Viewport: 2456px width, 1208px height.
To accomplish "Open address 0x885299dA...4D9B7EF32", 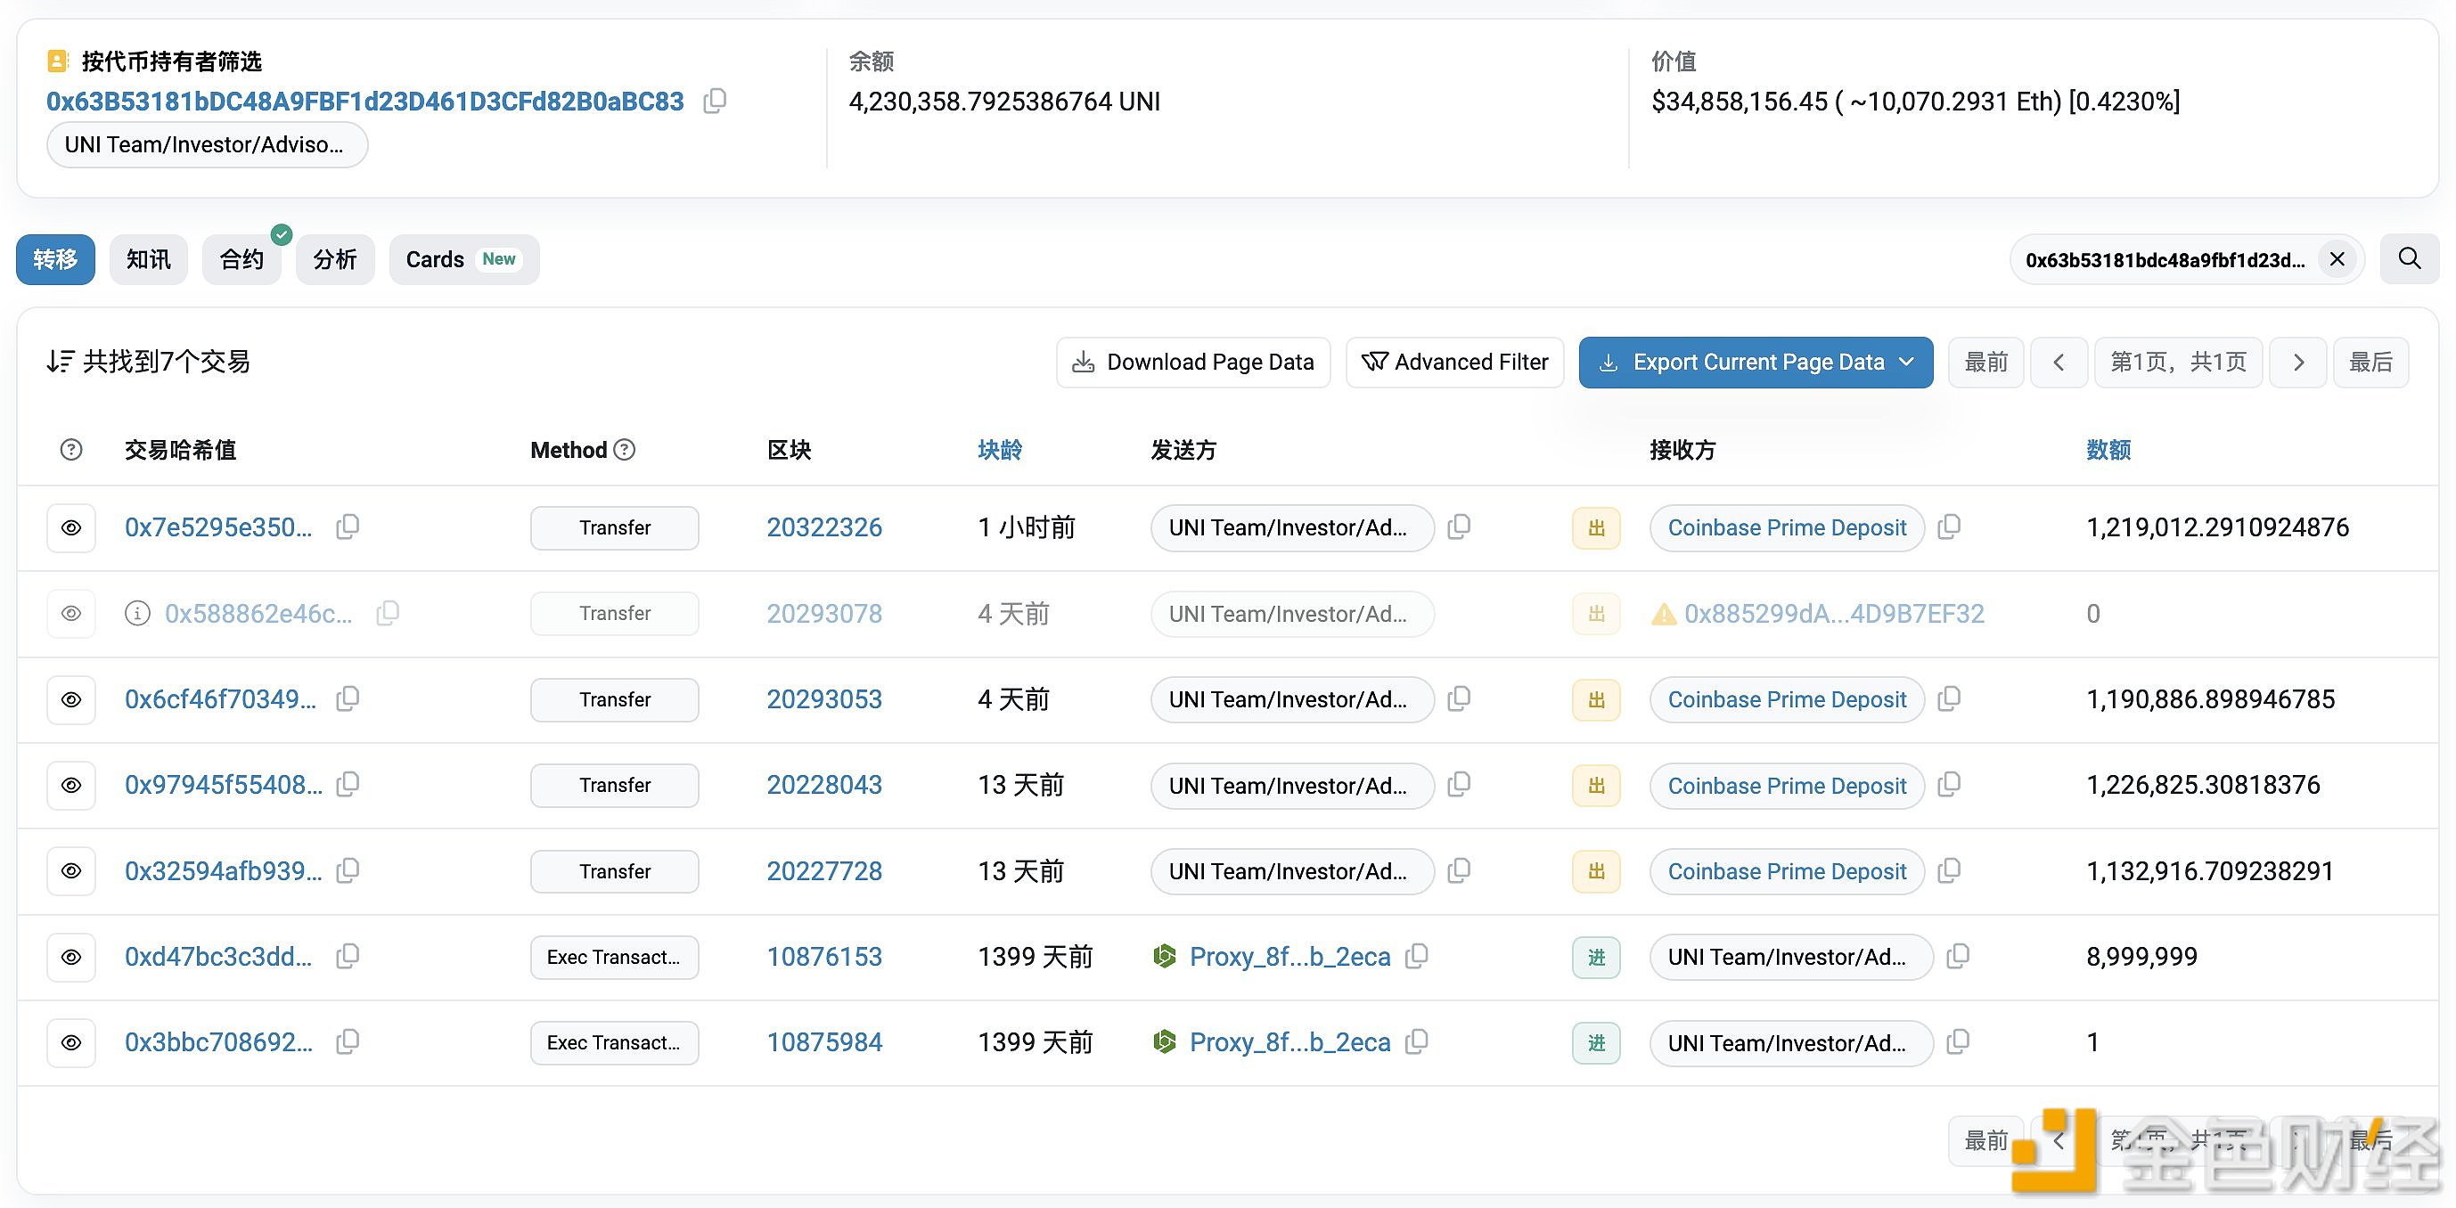I will coord(1834,613).
